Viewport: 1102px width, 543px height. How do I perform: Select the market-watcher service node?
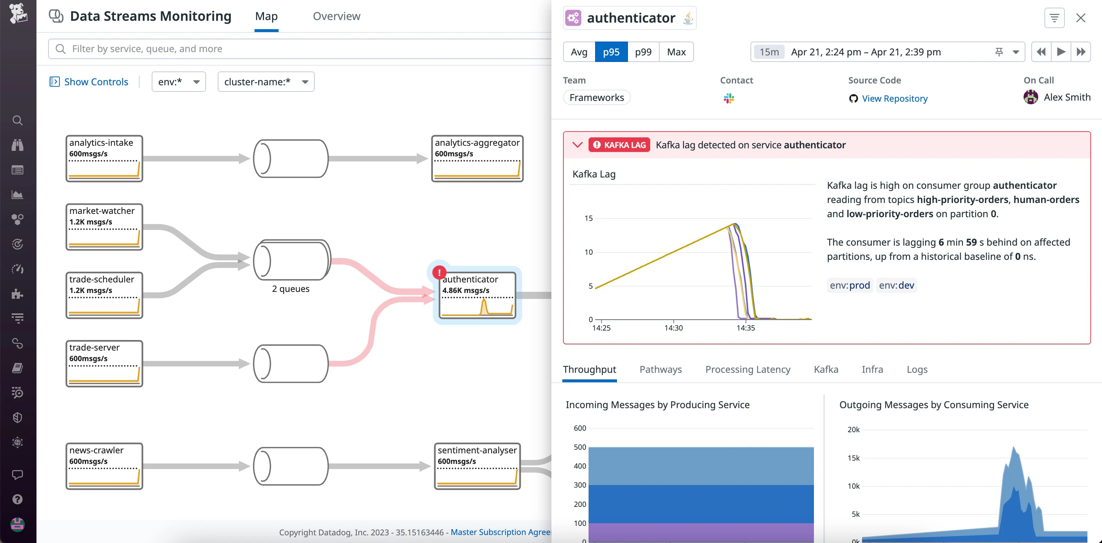pos(104,227)
